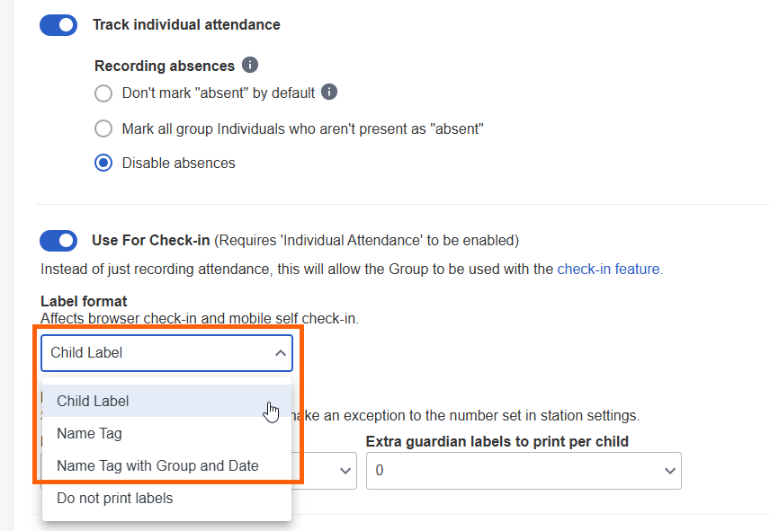This screenshot has width=770, height=531.
Task: Choose "Mark all group Individuals who aren't present as absent"
Action: click(x=103, y=128)
